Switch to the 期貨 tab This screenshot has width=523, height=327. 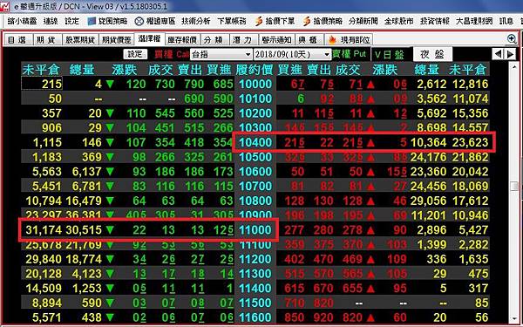click(46, 40)
